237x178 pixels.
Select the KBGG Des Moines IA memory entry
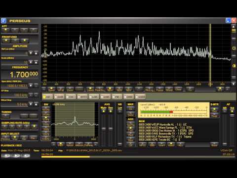pyautogui.click(x=166, y=131)
